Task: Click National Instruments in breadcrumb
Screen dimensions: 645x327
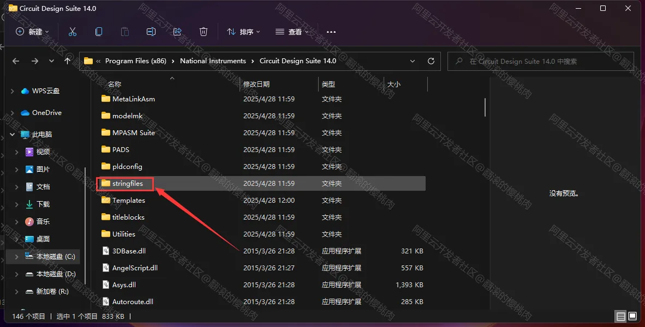Action: 213,61
